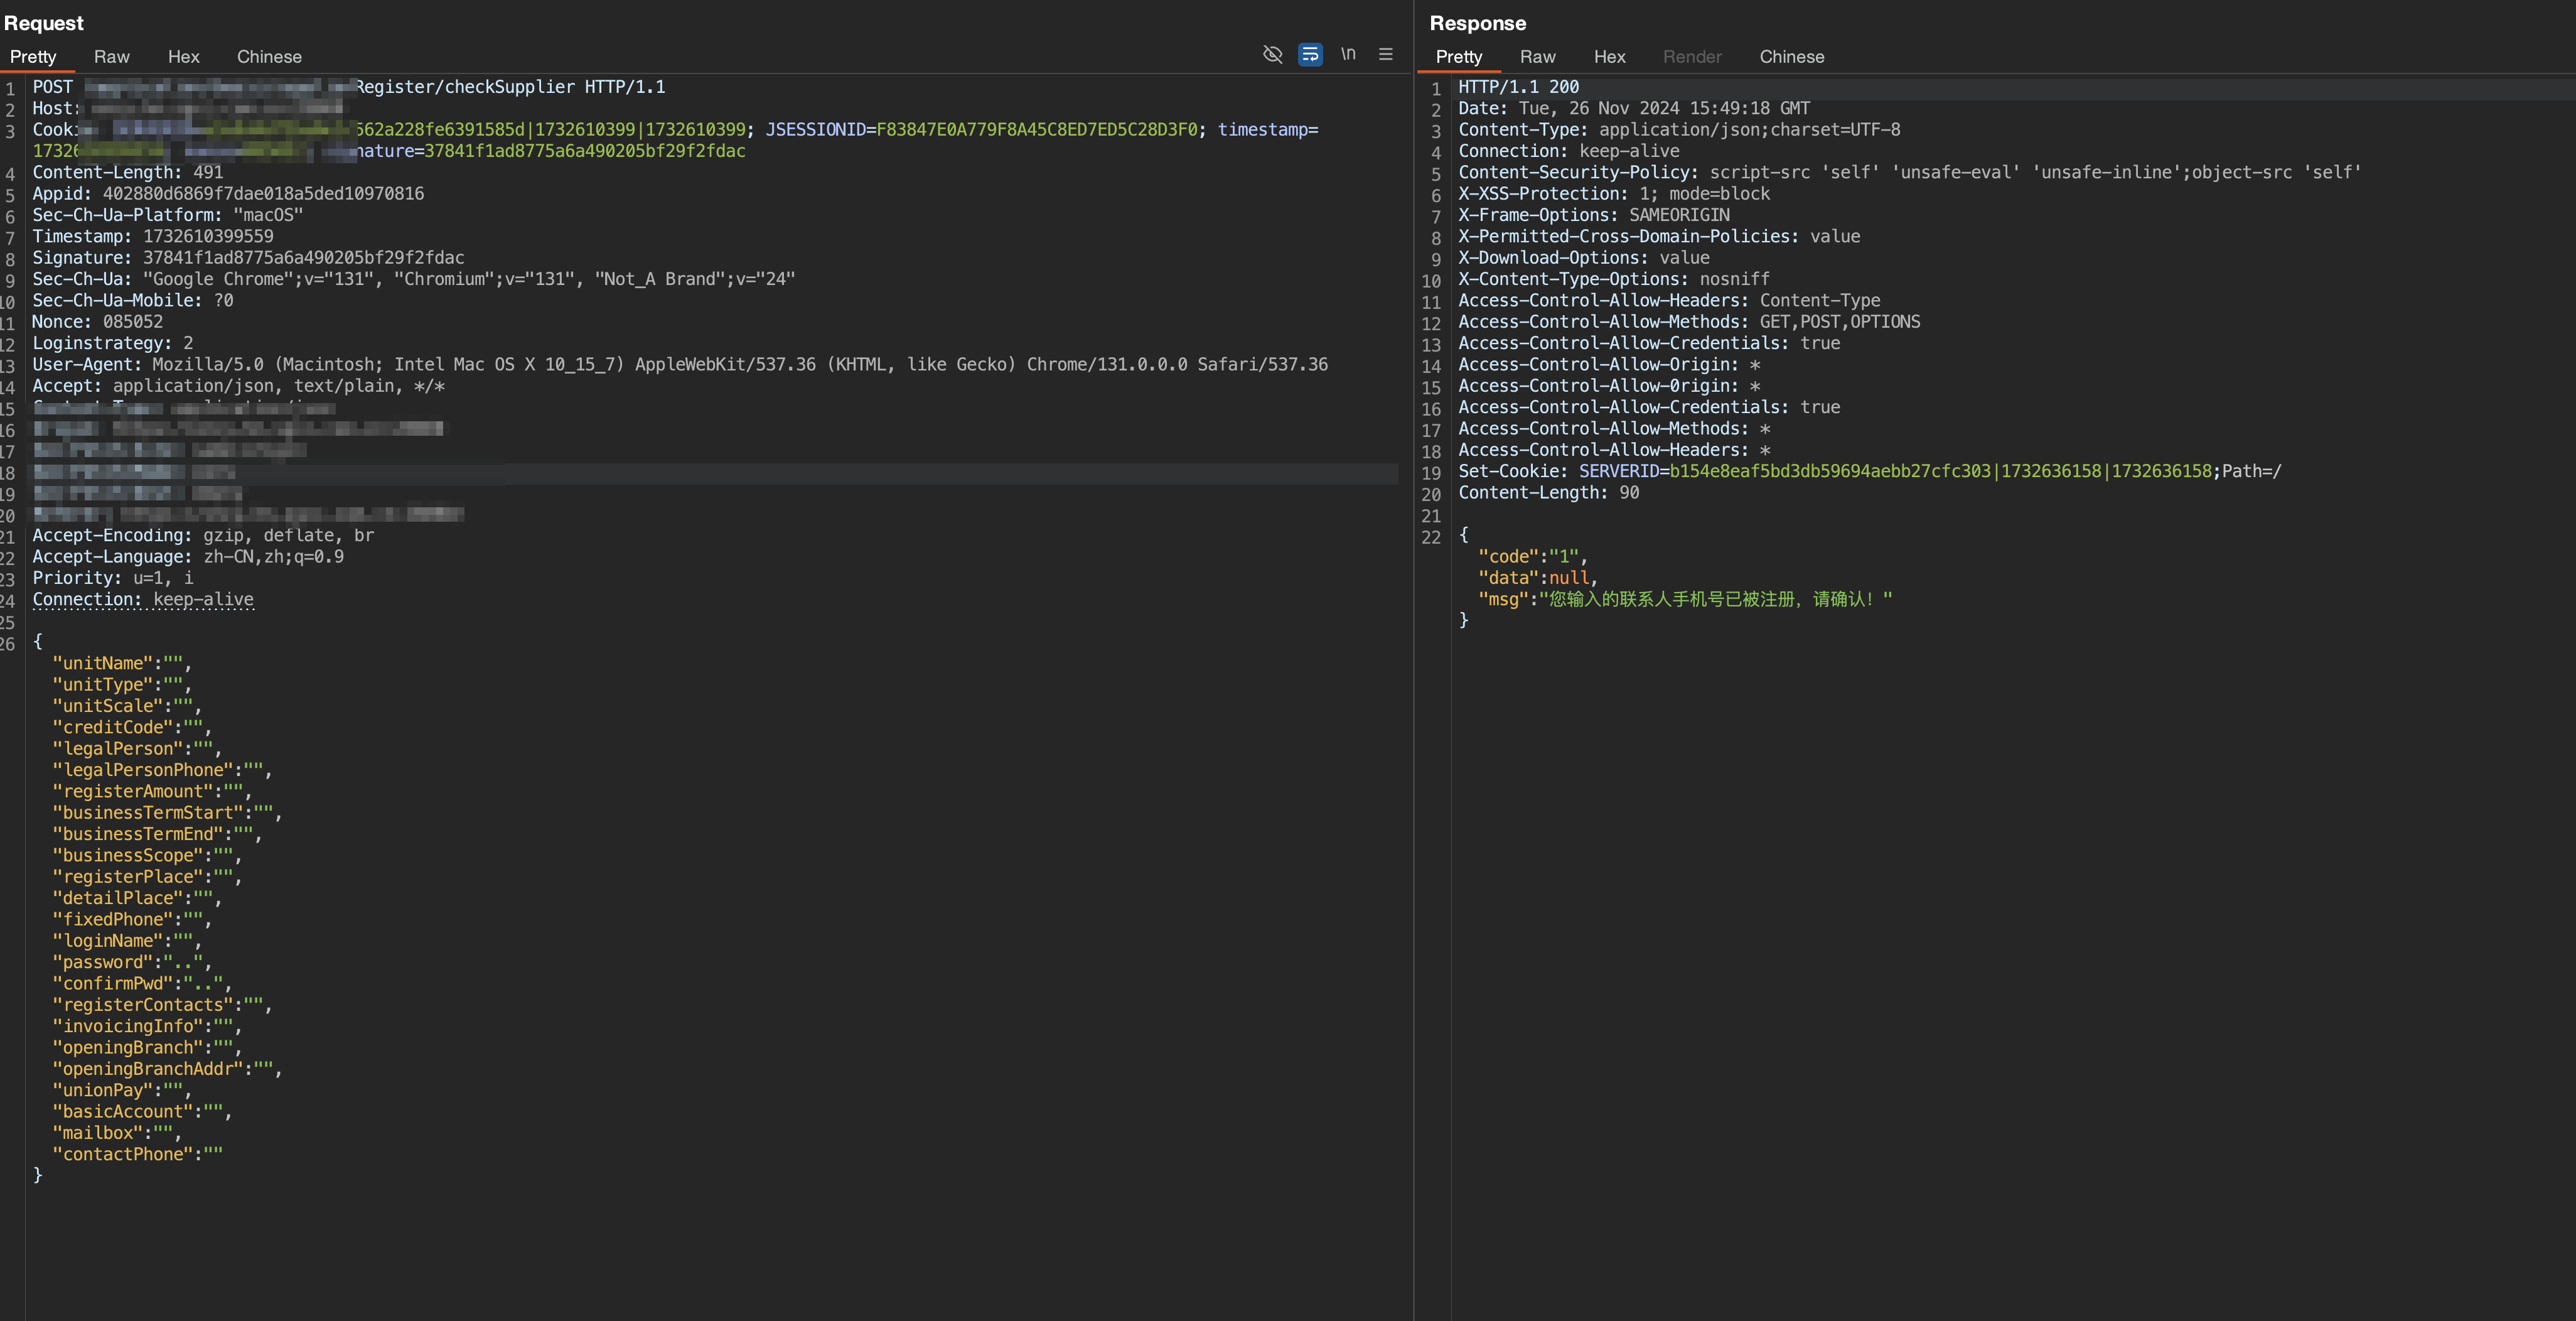
Task: Click the Accept-Language header line
Action: [188, 557]
